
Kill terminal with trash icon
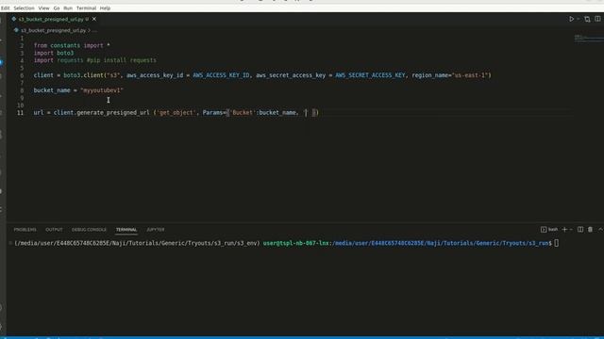(590, 230)
